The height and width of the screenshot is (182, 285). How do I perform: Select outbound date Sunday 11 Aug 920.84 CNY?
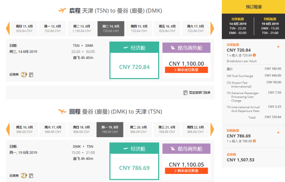(24, 28)
